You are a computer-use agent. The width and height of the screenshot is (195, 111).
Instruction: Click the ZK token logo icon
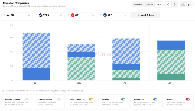(x=8, y=15)
